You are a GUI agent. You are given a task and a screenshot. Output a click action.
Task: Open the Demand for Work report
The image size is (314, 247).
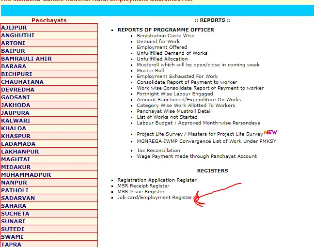click(158, 42)
